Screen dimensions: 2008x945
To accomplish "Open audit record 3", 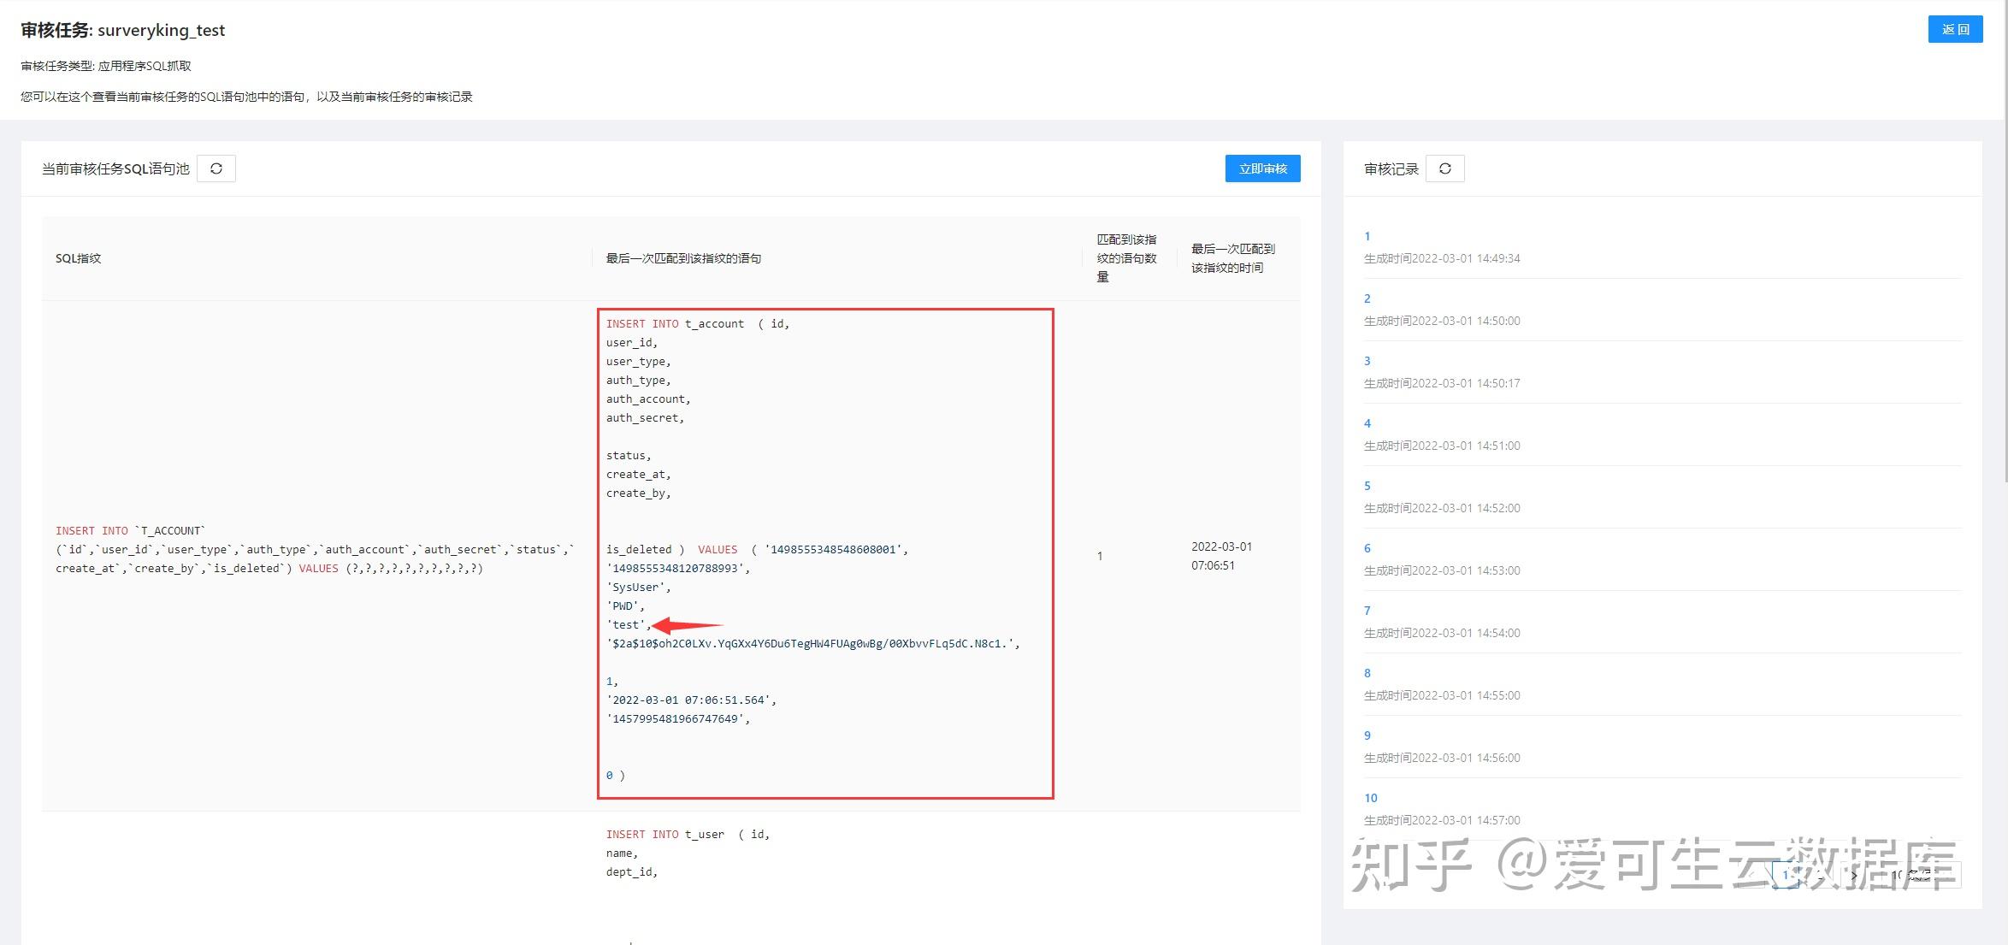I will [1367, 360].
